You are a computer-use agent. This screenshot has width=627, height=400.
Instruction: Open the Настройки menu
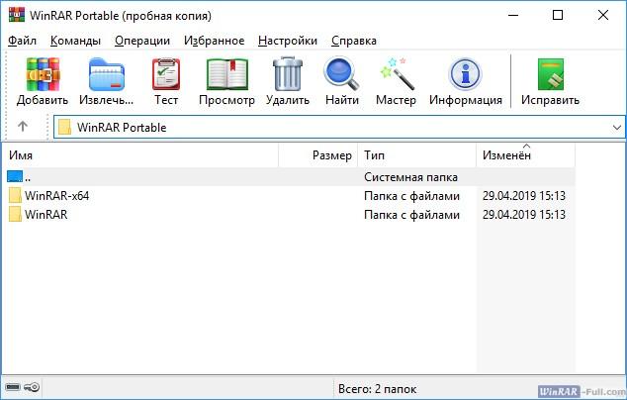tap(288, 41)
